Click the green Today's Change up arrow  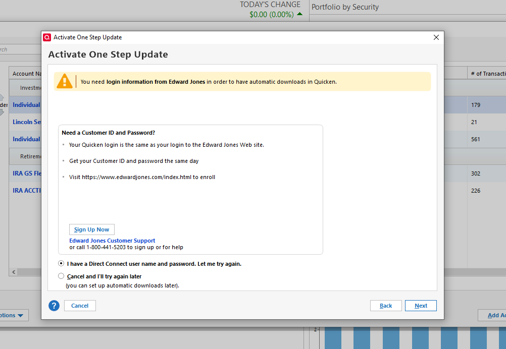coord(300,14)
